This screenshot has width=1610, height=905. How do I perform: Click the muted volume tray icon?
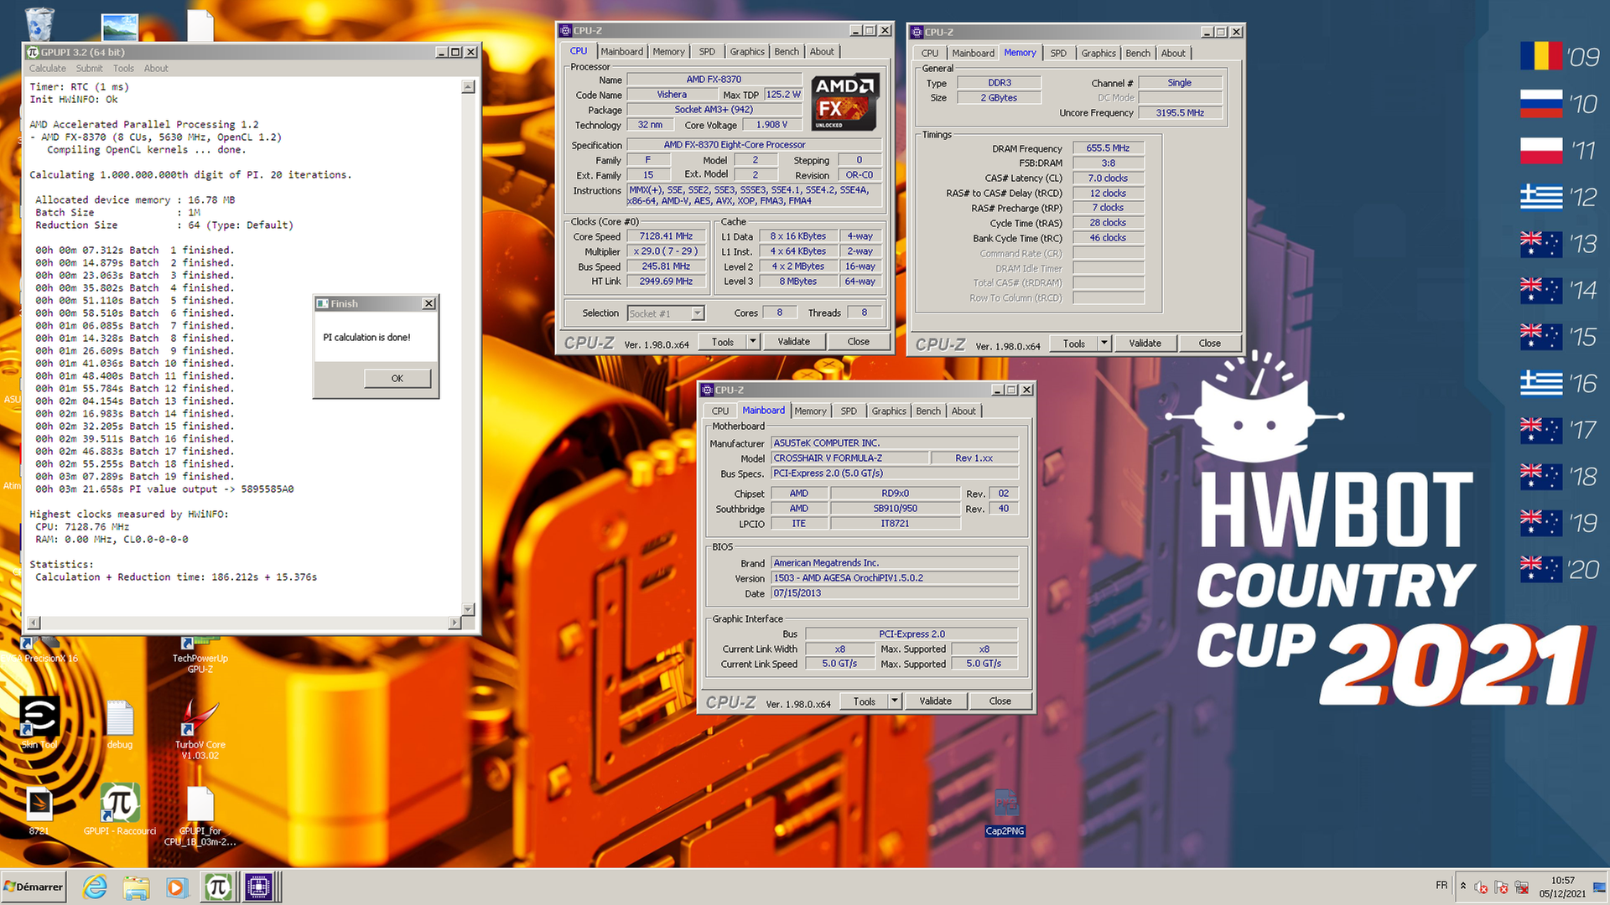tap(1481, 887)
